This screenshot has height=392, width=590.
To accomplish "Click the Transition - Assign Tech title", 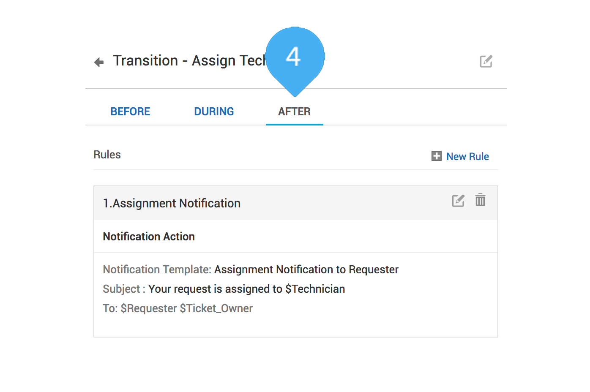I will click(189, 61).
